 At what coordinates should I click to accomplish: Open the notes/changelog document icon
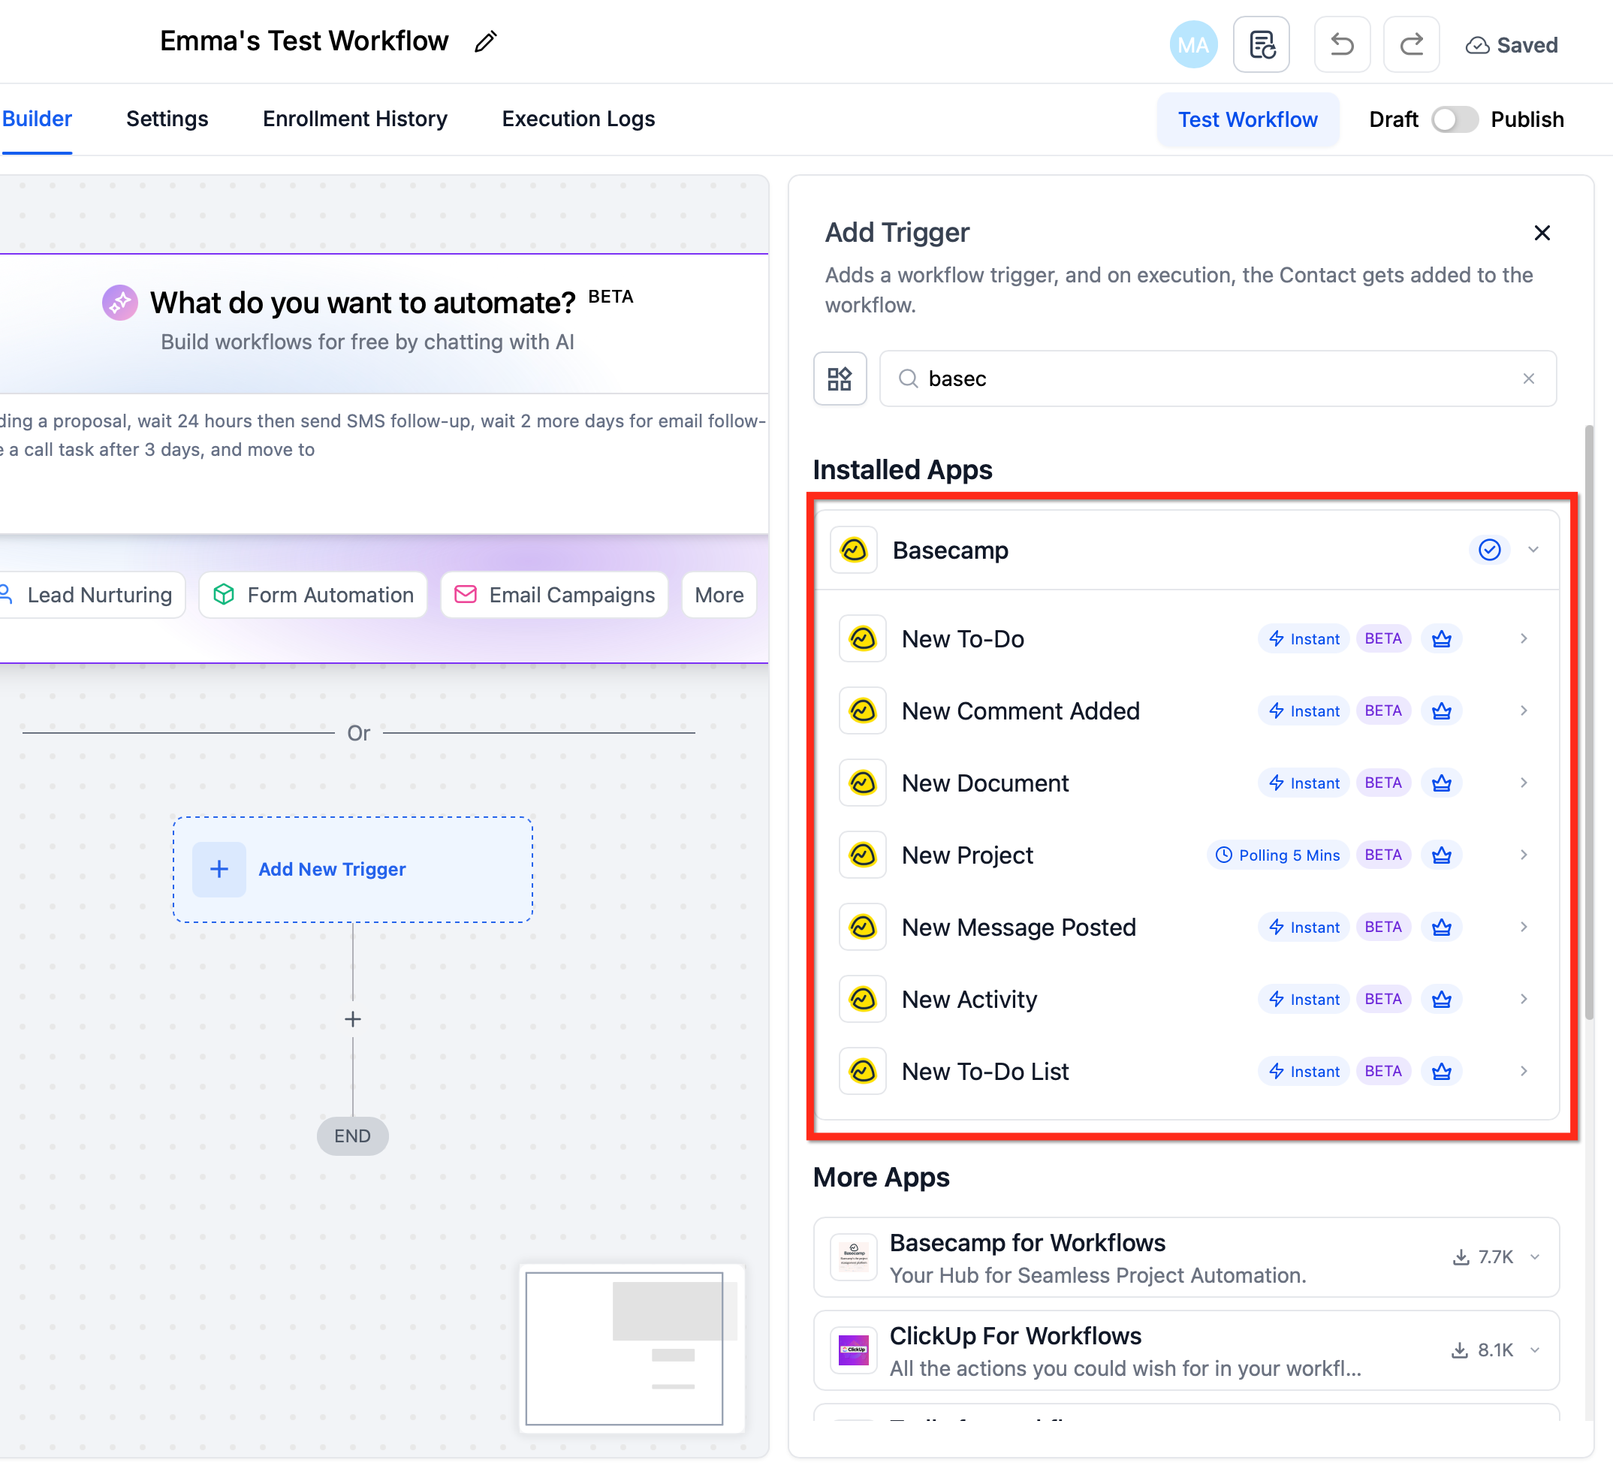(1261, 45)
